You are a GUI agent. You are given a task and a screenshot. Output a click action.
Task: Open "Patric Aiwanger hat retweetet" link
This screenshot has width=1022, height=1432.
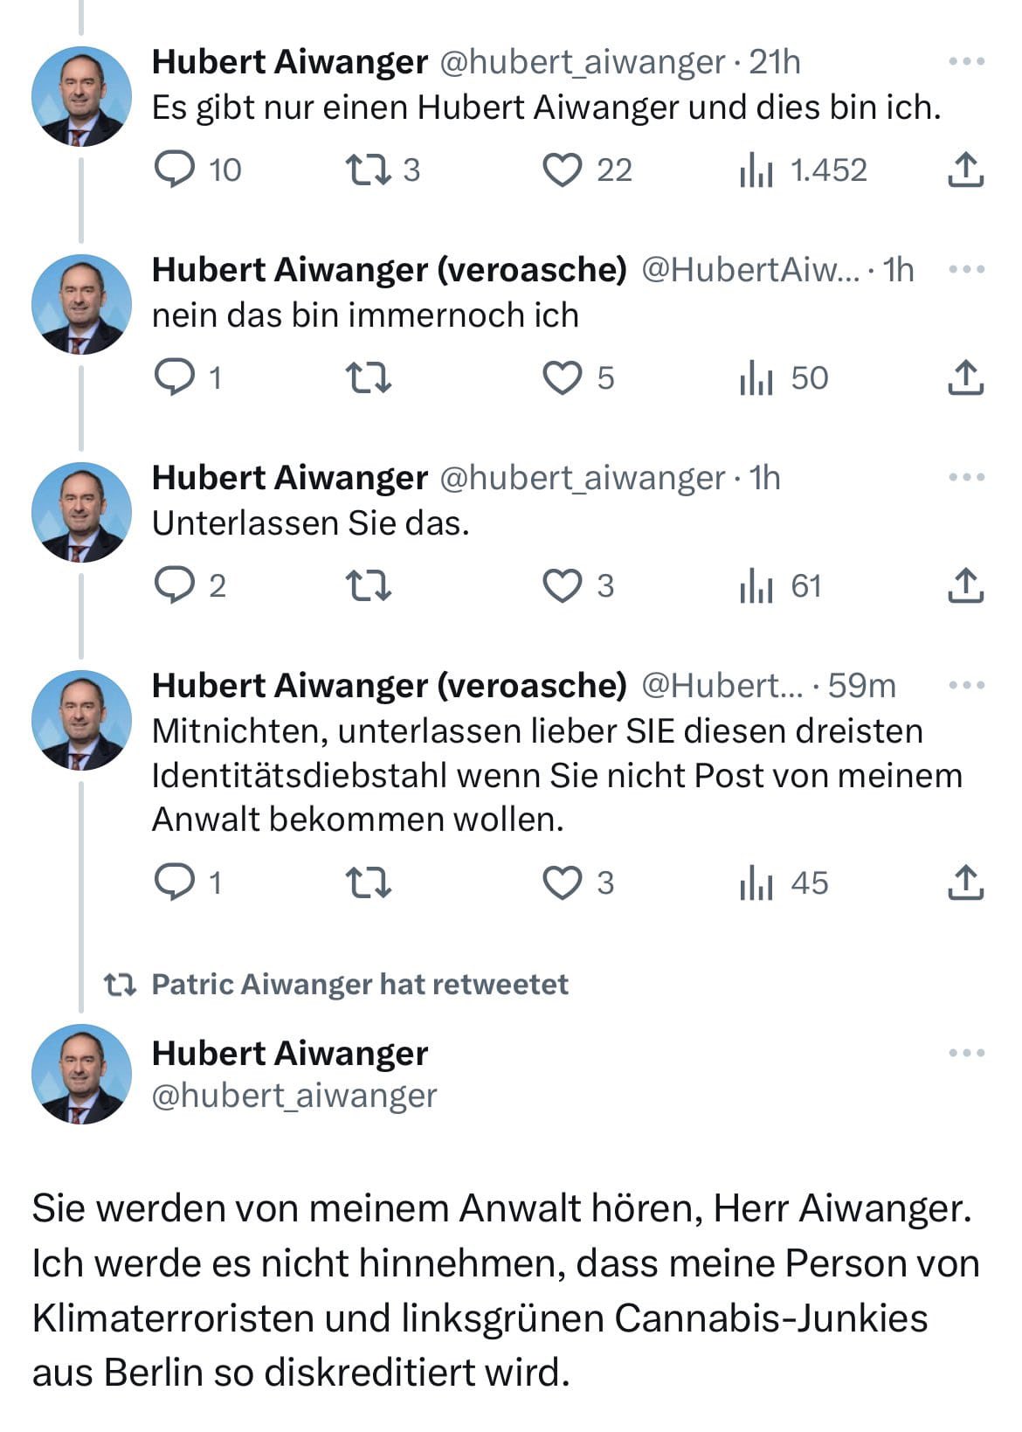(x=359, y=985)
